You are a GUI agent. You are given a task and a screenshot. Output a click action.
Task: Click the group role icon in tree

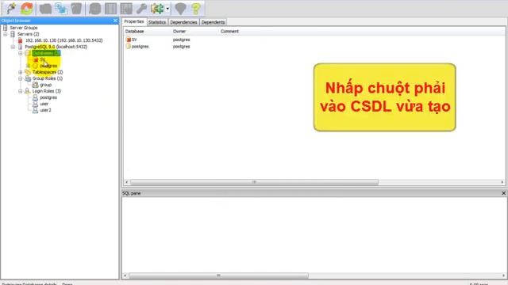[x=35, y=85]
